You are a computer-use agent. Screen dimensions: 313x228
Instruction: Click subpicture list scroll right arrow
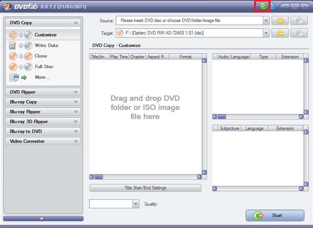301,189
